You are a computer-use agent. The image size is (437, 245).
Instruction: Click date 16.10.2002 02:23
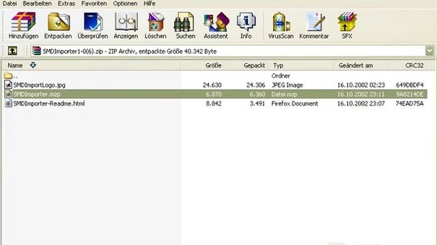(x=361, y=85)
